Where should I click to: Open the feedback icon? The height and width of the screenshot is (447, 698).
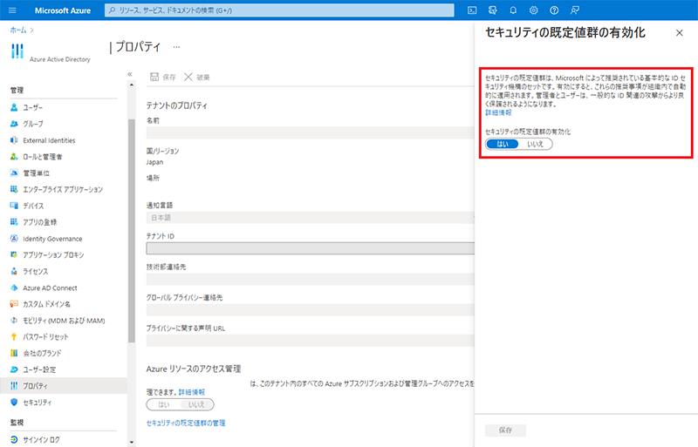pyautogui.click(x=575, y=10)
